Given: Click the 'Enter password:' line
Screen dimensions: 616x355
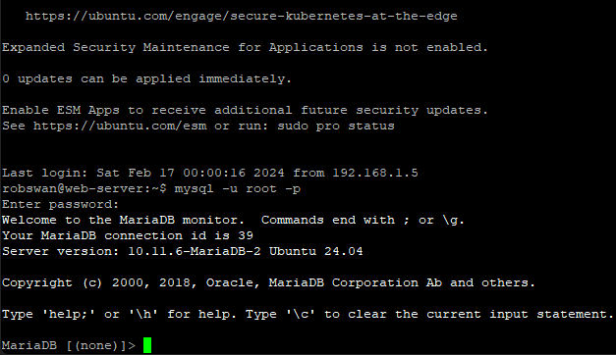Looking at the screenshot, I should point(61,204).
